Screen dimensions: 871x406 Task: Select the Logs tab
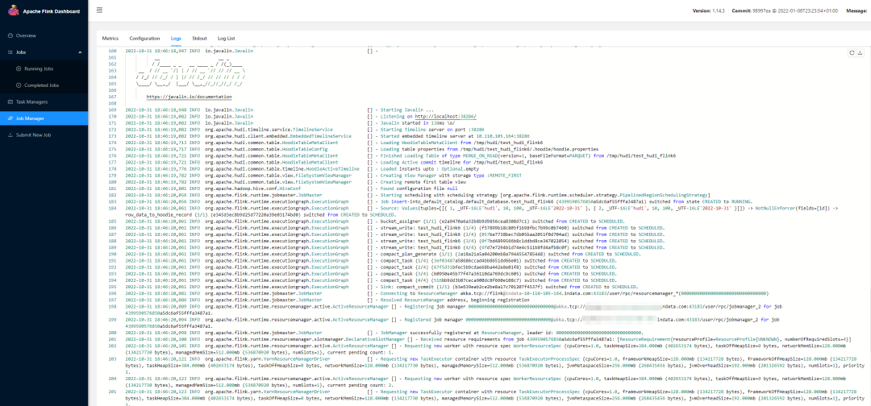(176, 38)
